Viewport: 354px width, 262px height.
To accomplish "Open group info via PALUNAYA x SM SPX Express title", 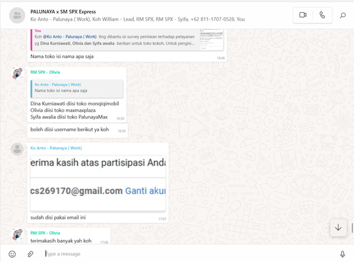I will pos(63,11).
